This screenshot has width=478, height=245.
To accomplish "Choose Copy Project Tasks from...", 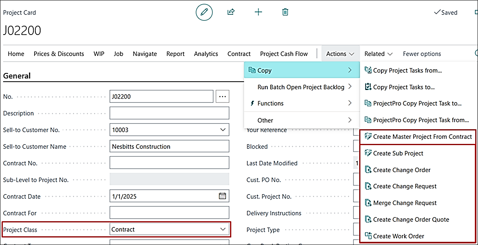I will pyautogui.click(x=407, y=70).
